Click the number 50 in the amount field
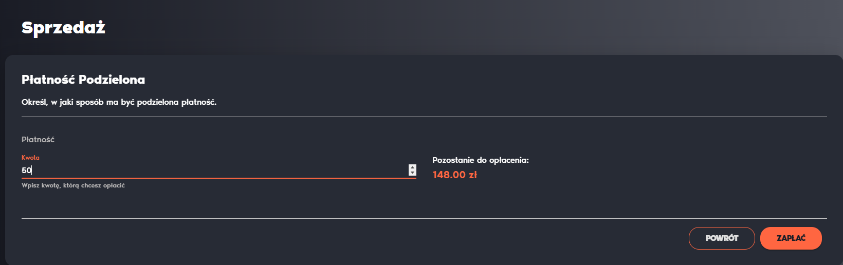 coord(26,170)
